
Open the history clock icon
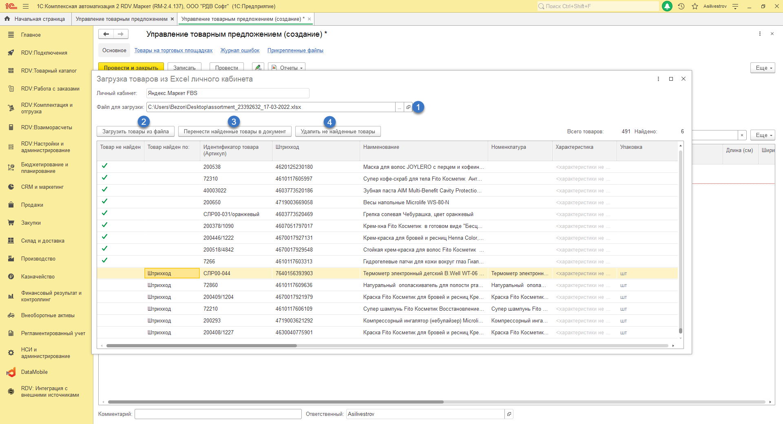681,6
